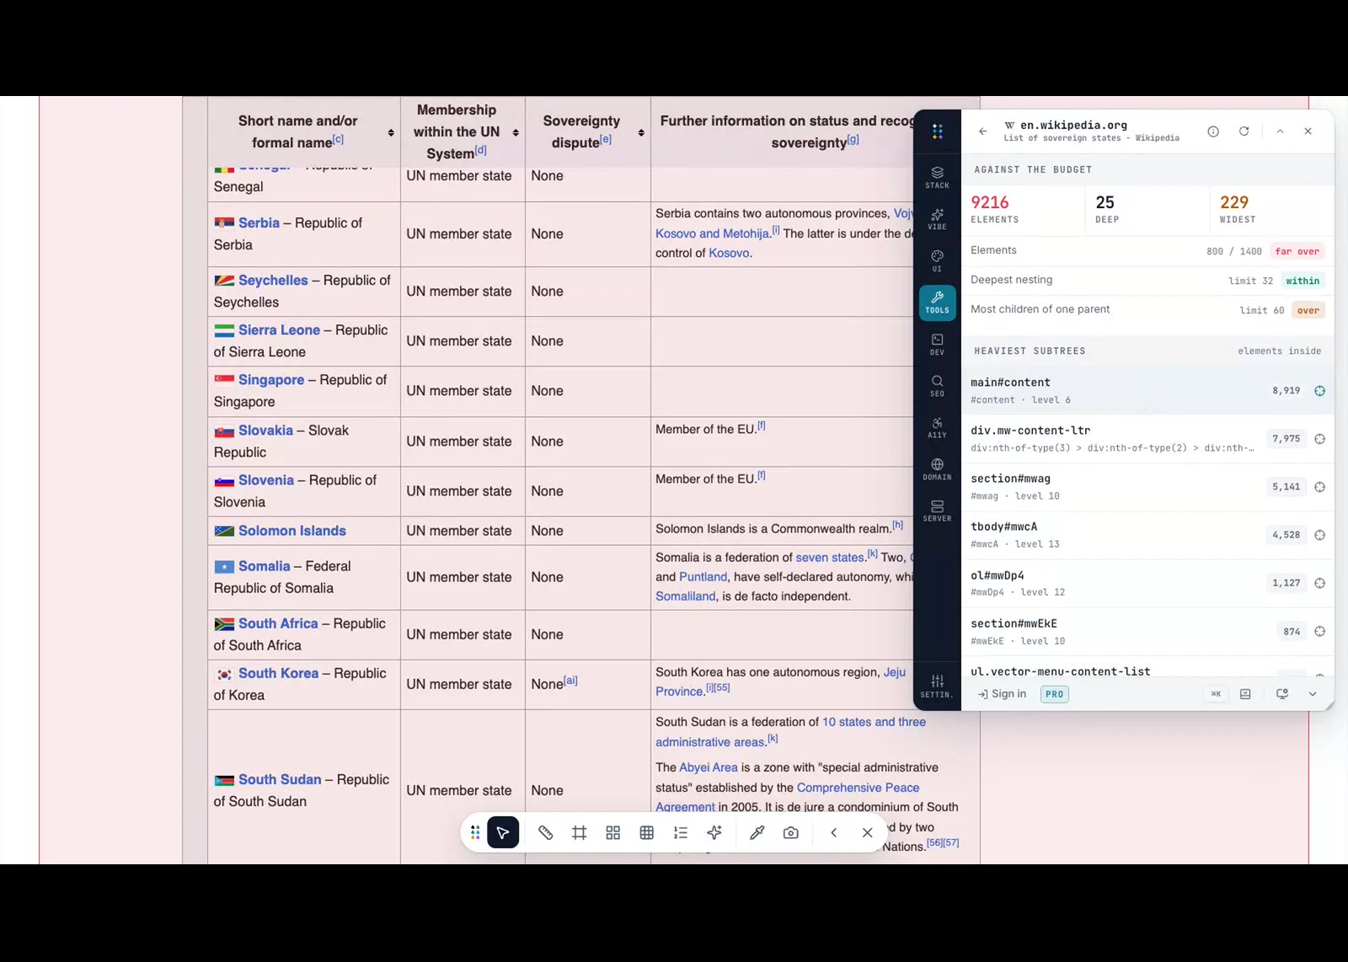Viewport: 1348px width, 962px height.
Task: Collapse panel with the up chevron
Action: (x=1280, y=131)
